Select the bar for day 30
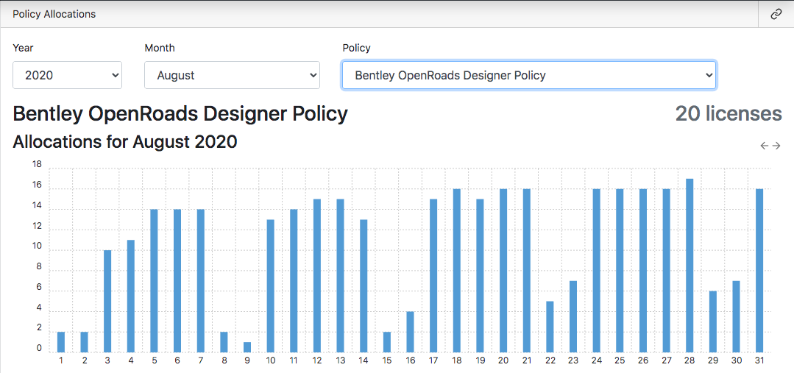This screenshot has height=373, width=794. click(737, 317)
